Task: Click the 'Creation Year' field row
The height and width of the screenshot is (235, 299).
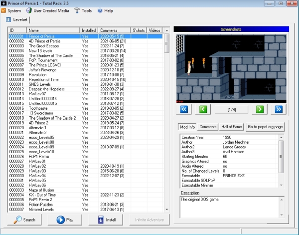Action: pyautogui.click(x=229, y=137)
